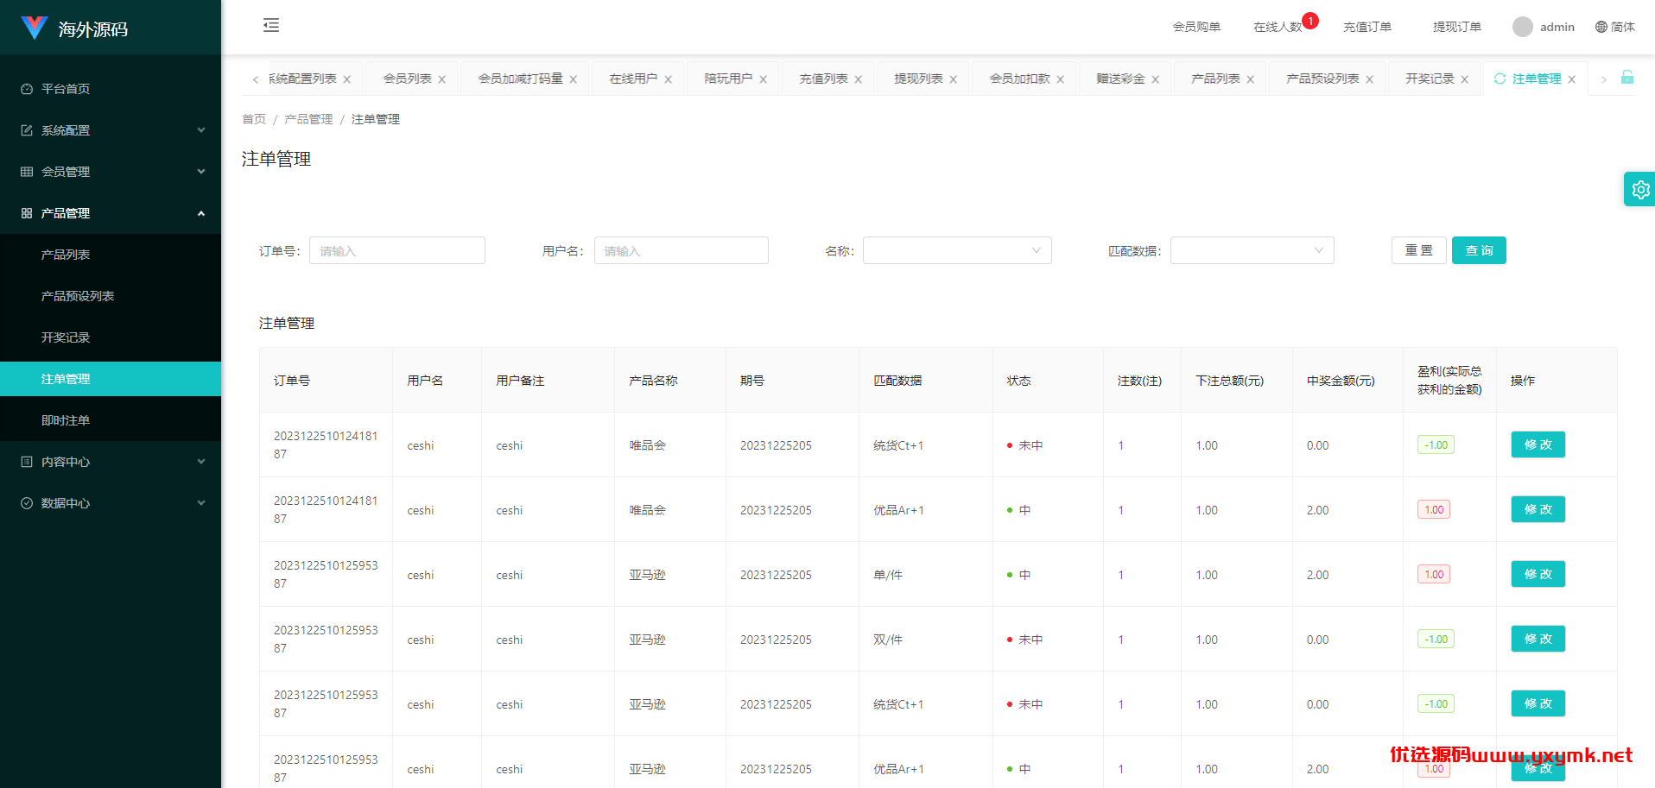The height and width of the screenshot is (788, 1655).
Task: Close the 会员列表 tab
Action: [x=442, y=79]
